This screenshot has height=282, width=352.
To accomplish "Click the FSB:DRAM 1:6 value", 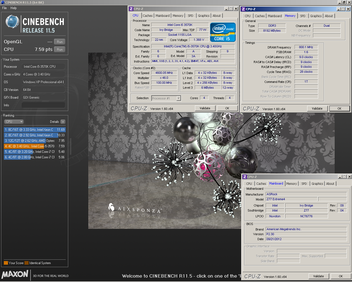I will pos(306,52).
